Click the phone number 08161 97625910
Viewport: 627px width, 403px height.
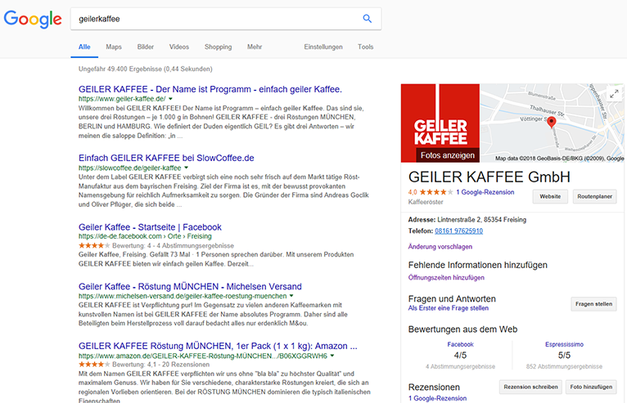(x=459, y=231)
